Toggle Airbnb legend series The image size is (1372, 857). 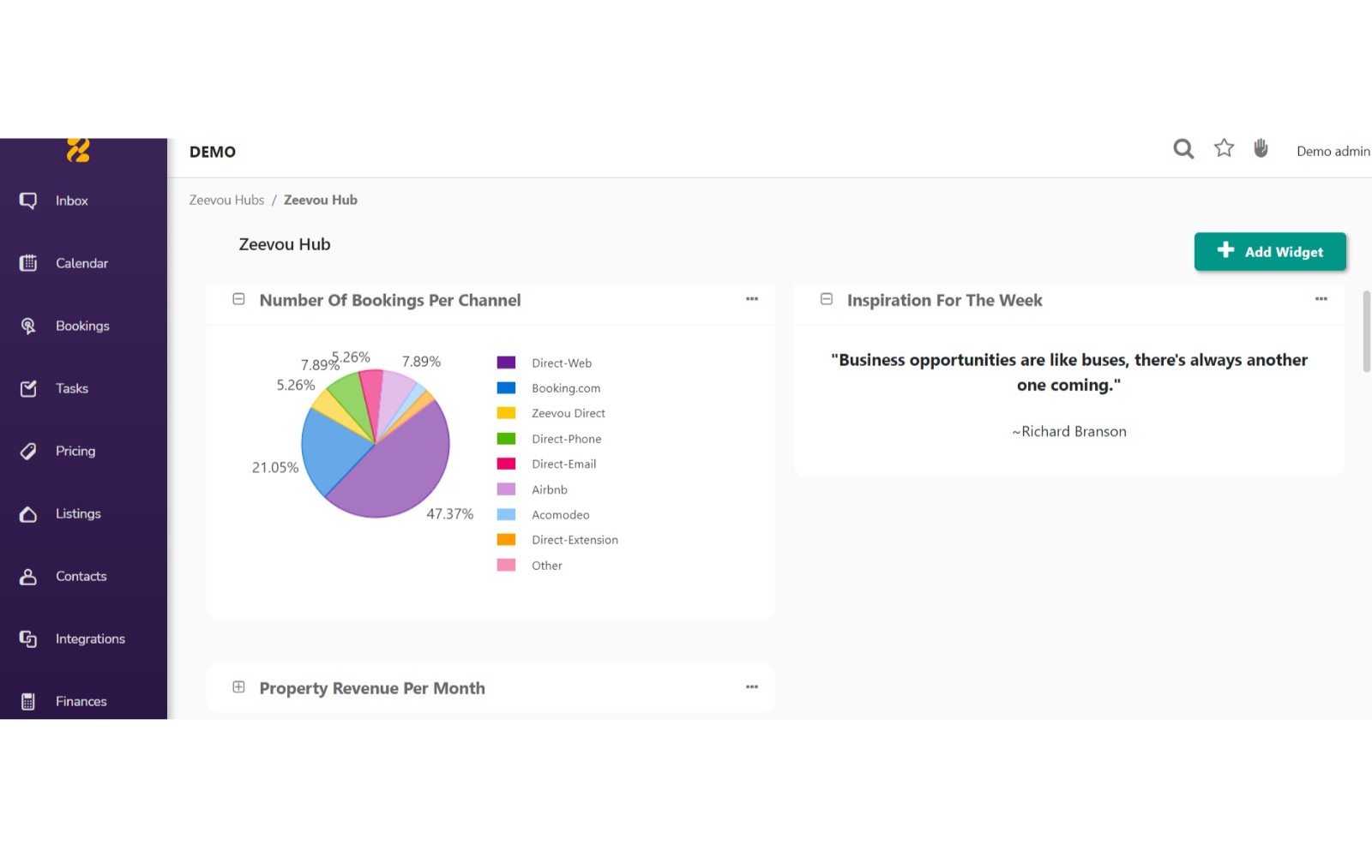tap(549, 489)
